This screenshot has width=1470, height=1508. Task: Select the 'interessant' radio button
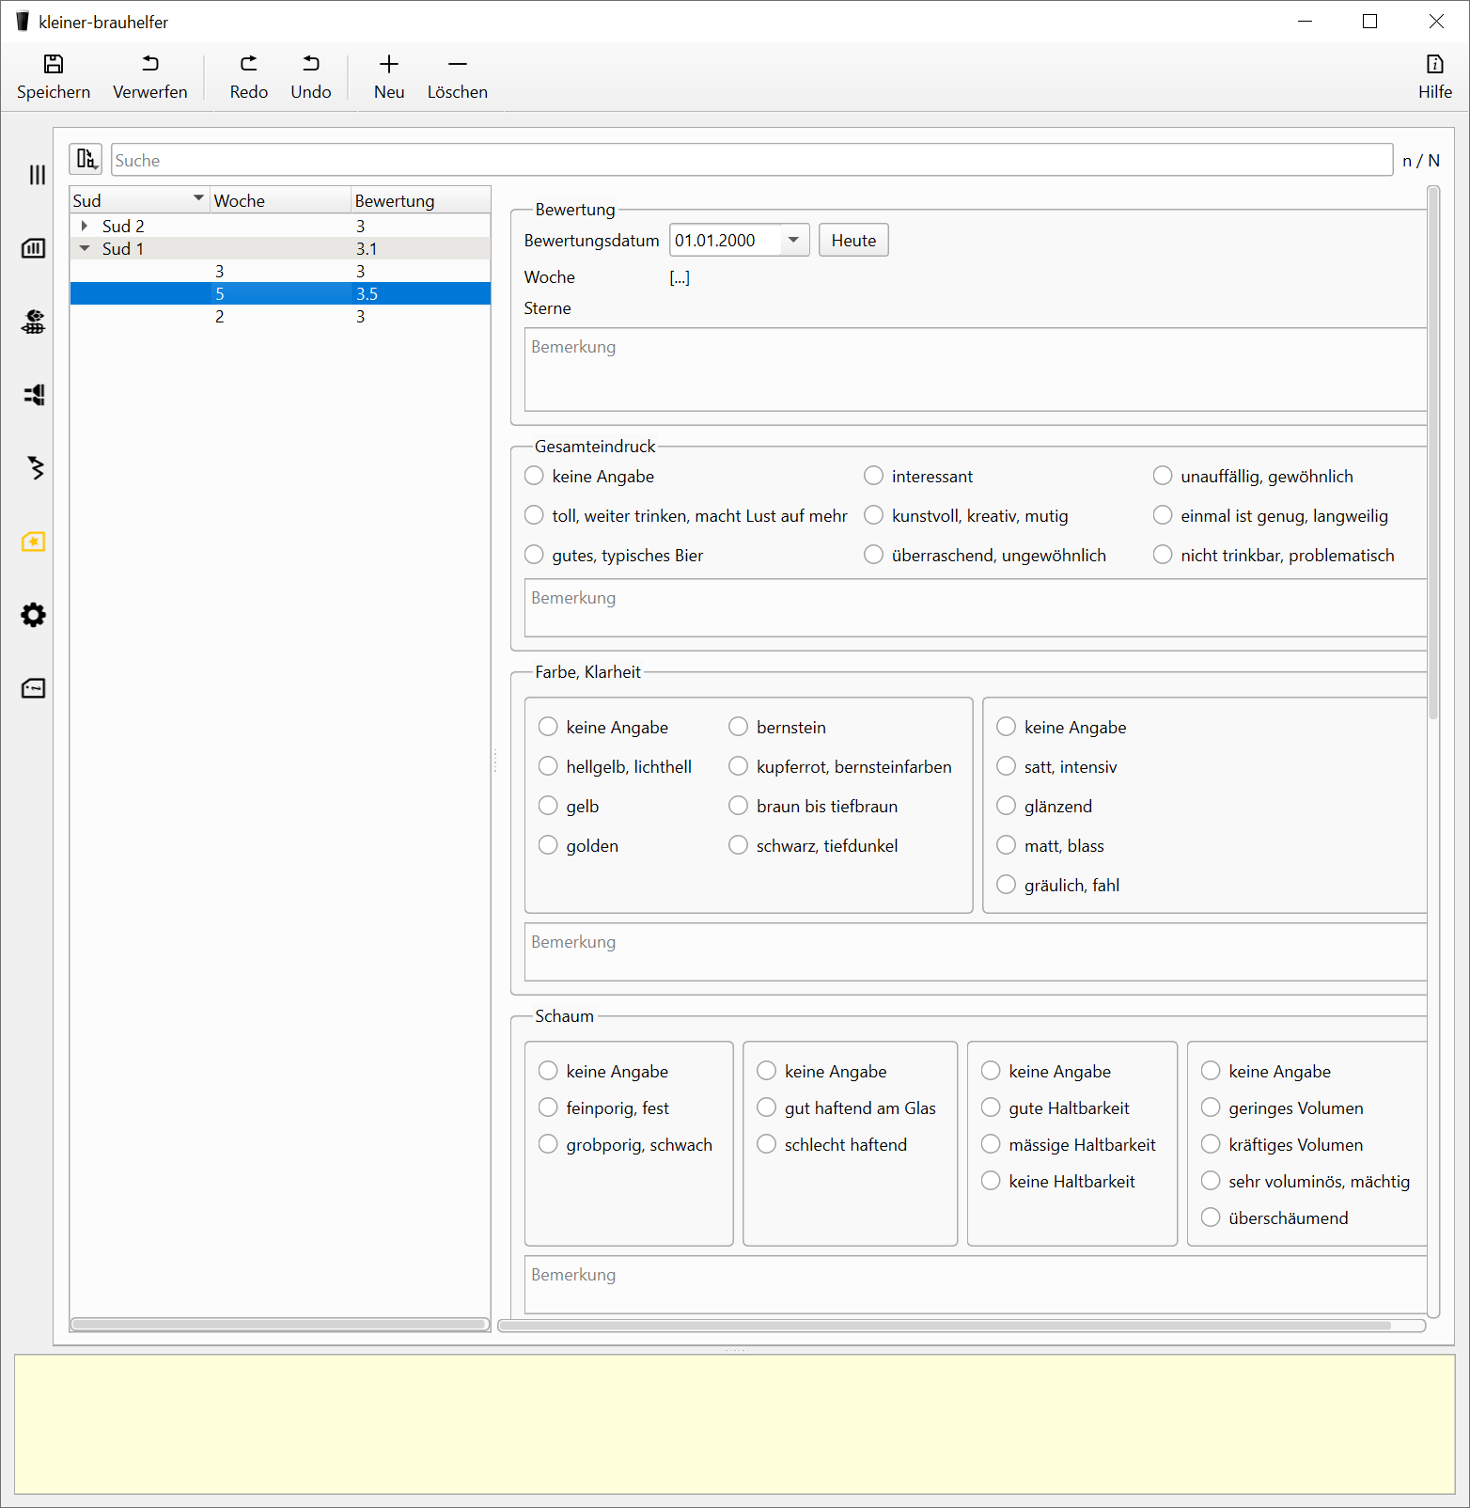(874, 476)
